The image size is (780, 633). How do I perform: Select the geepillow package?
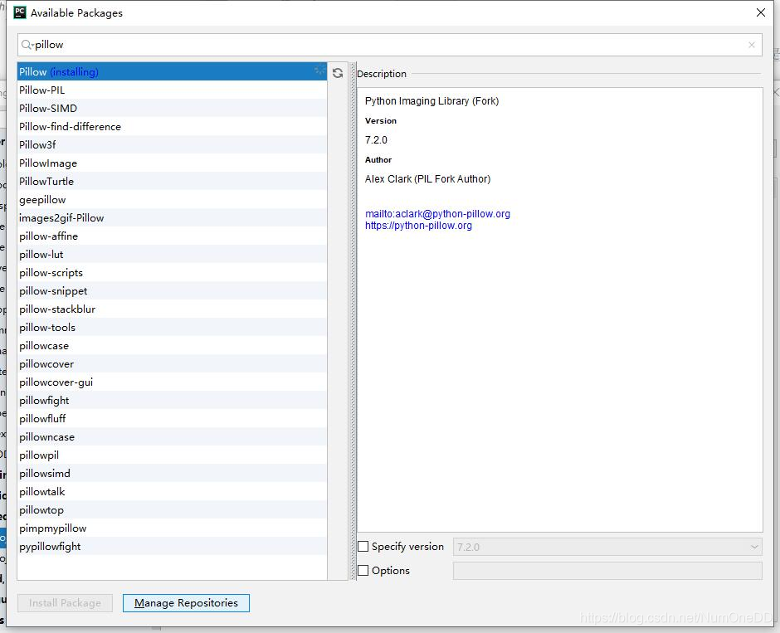pos(172,199)
